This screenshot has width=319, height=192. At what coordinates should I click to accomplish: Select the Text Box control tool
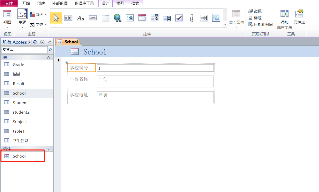[68, 18]
